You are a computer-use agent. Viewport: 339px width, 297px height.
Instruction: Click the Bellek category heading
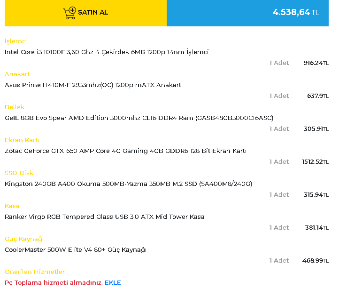point(15,107)
